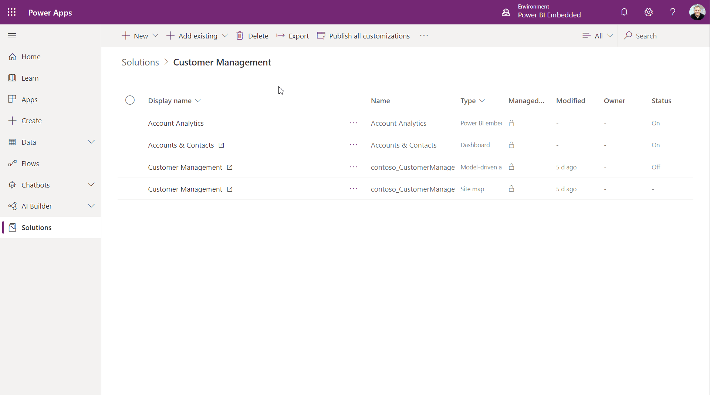The height and width of the screenshot is (395, 710).
Task: Navigate to Apps in the sidebar
Action: point(30,100)
